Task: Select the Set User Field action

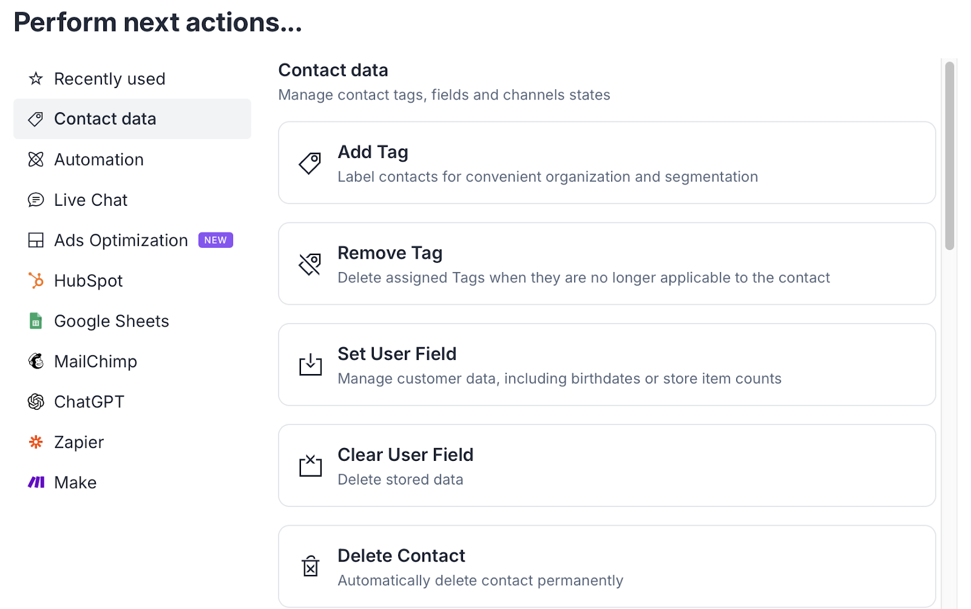Action: [x=606, y=364]
